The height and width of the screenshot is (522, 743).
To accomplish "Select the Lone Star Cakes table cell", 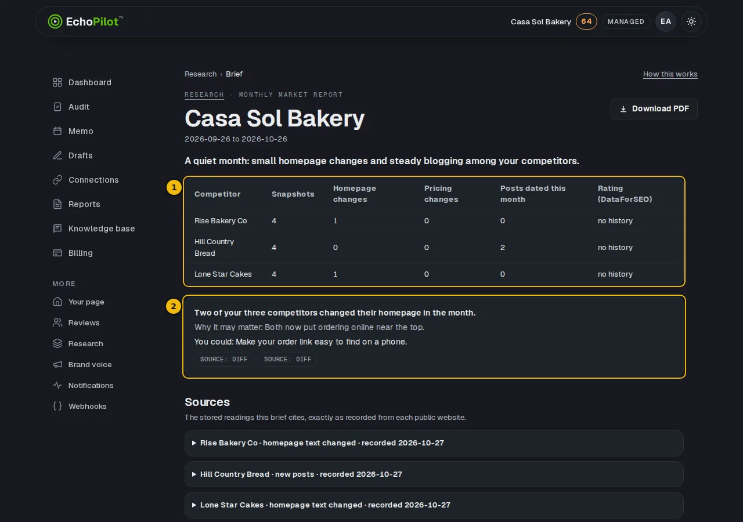I will pos(223,274).
